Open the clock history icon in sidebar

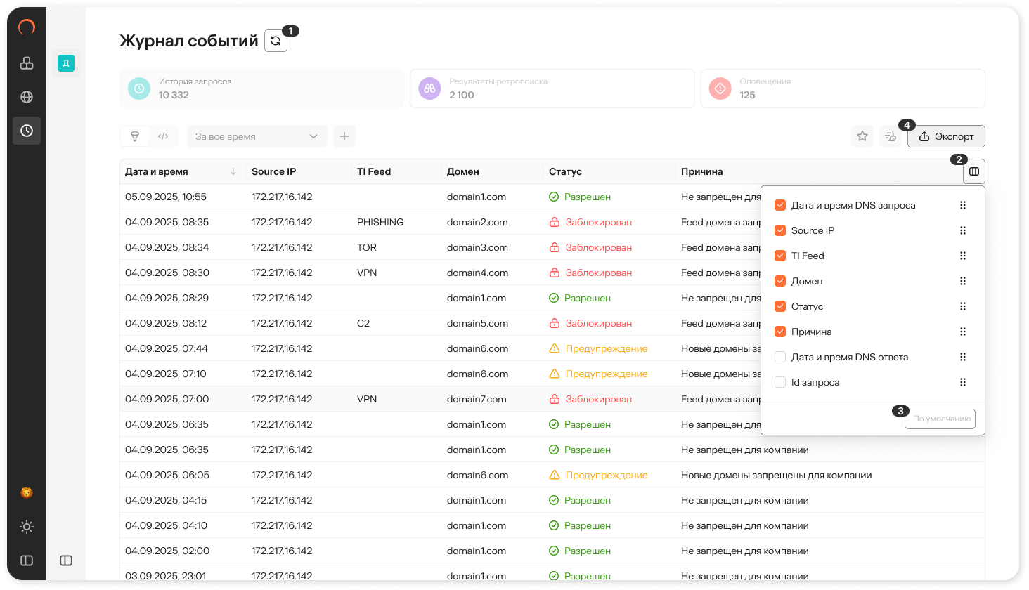coord(27,131)
